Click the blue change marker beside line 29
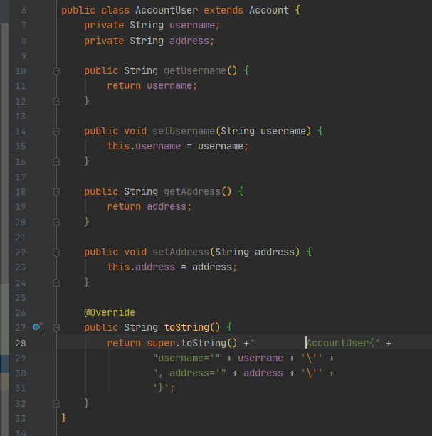The image size is (432, 436). (x=4, y=363)
